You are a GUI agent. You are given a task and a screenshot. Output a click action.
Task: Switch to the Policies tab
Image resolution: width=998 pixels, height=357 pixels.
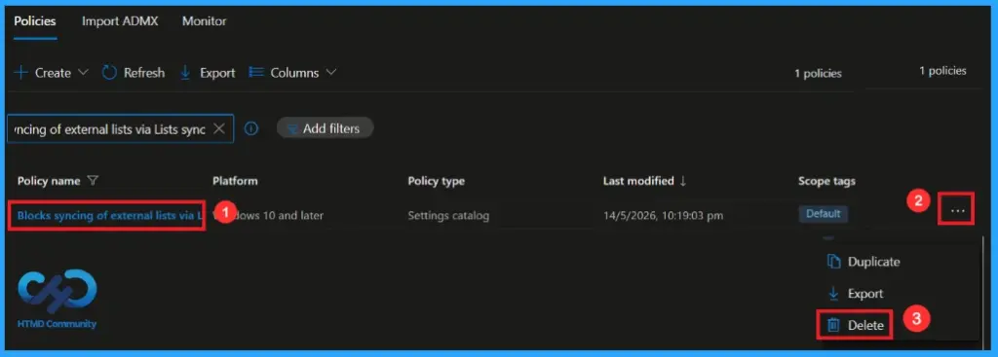pos(35,21)
